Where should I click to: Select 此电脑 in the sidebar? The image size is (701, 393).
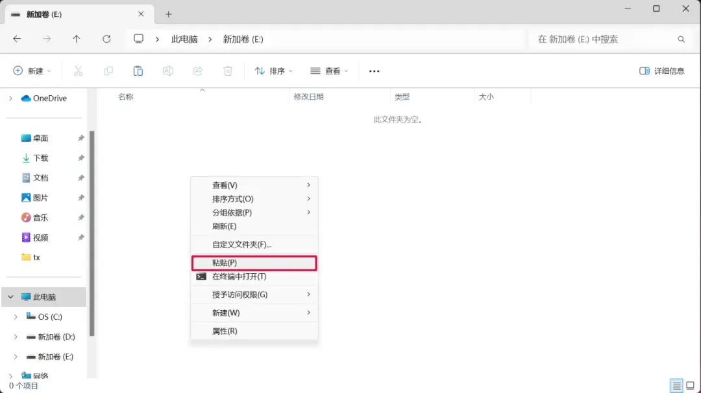point(44,297)
